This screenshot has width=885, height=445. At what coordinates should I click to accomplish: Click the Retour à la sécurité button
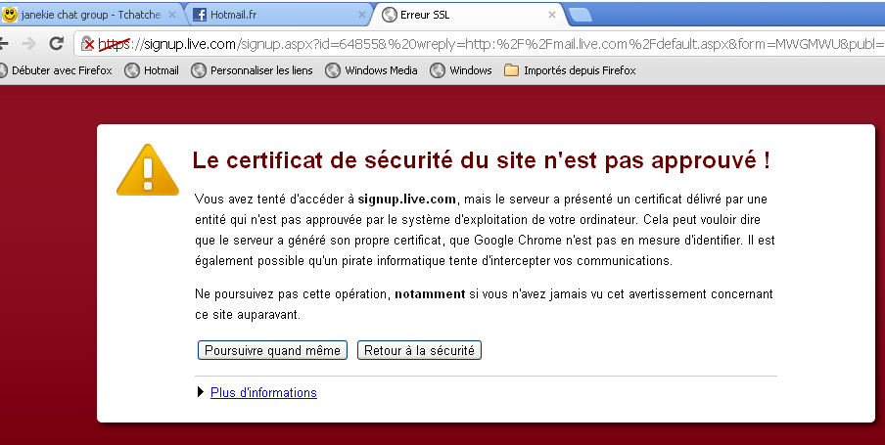click(419, 350)
